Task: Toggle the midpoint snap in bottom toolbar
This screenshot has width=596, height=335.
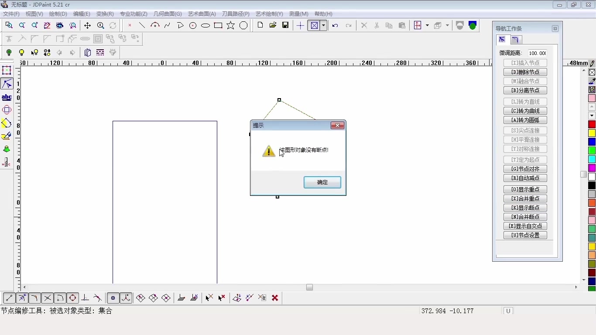Action: point(22,298)
